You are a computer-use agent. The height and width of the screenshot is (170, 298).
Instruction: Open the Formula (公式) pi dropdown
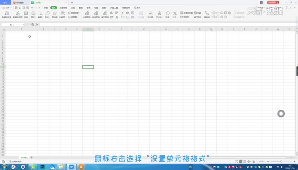pos(175,14)
